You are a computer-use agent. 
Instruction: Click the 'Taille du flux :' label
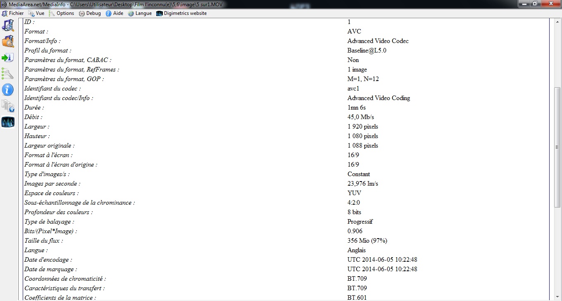44,241
